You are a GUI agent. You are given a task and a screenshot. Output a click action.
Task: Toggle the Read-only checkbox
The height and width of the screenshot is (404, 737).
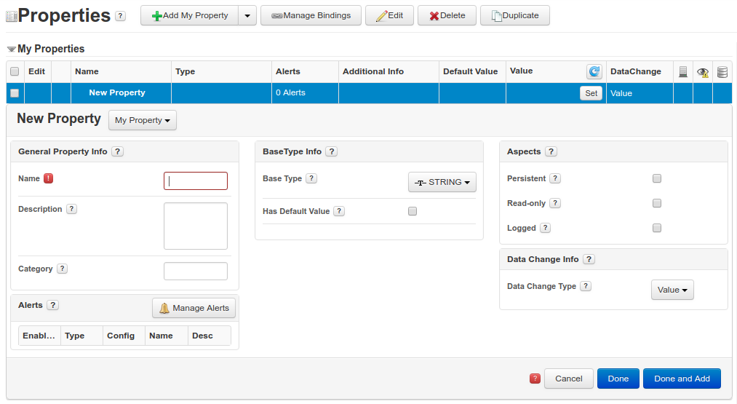tap(657, 203)
